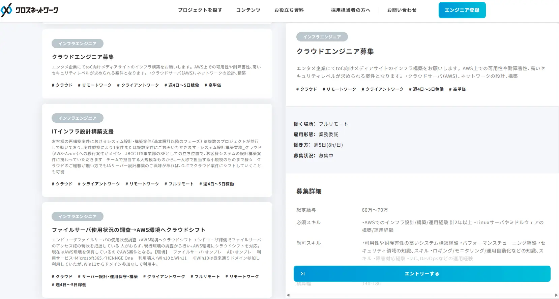The image size is (559, 299).
Task: Select #週4日〜5日稼働 tag in クラウドエンジニア募集 list card
Action: point(182,85)
